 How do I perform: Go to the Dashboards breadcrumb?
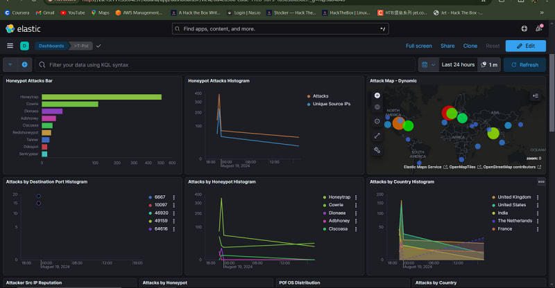[x=51, y=46]
